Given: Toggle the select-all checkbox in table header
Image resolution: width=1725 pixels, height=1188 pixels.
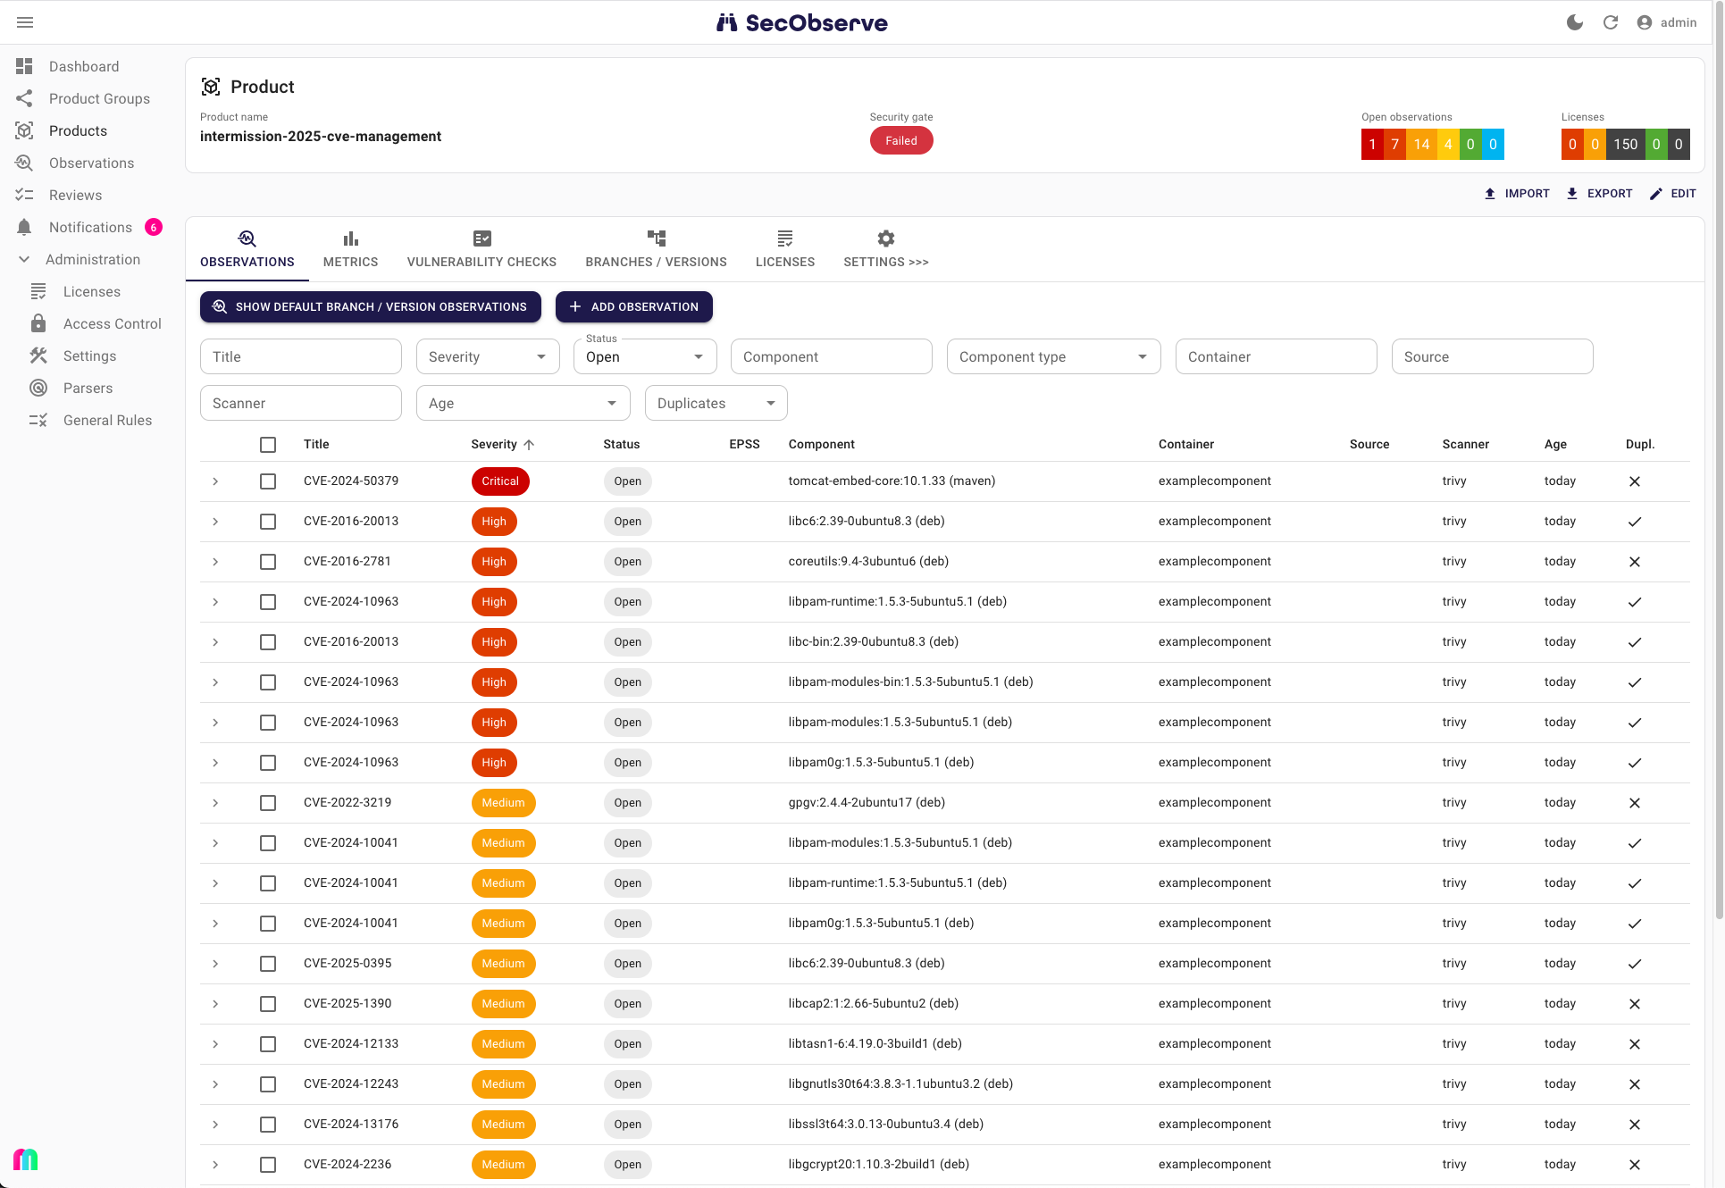Looking at the screenshot, I should 268,444.
